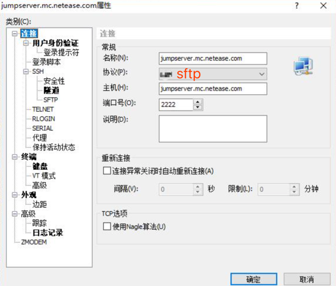Click the 取消 button
This screenshot has width=336, height=286.
click(x=307, y=279)
